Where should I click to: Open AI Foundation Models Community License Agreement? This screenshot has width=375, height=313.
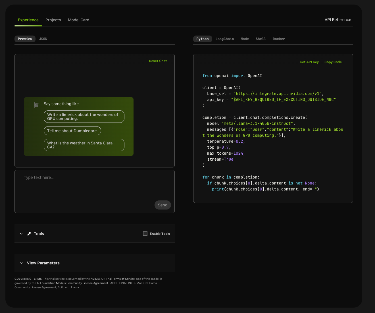pos(72,283)
